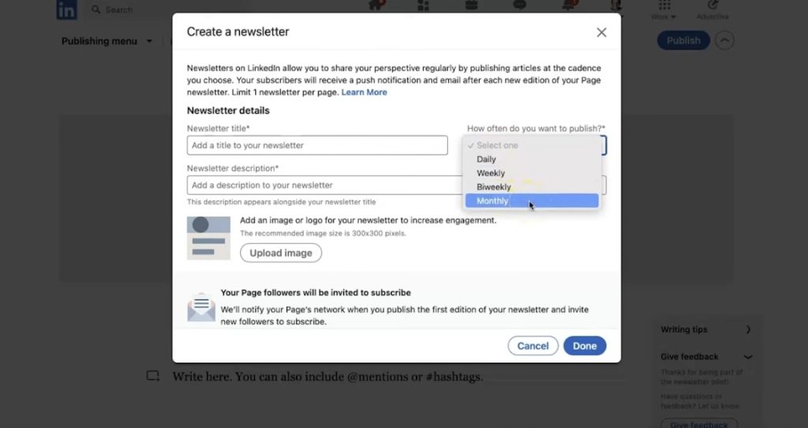The image size is (808, 428).
Task: Click the Newsletter title input field
Action: pyautogui.click(x=317, y=145)
